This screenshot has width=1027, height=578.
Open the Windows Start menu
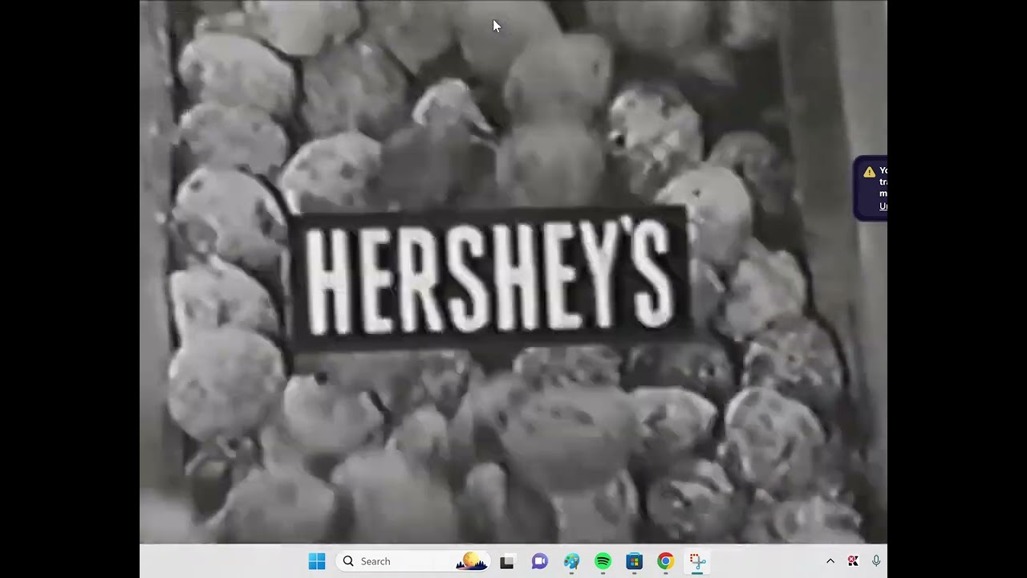317,561
